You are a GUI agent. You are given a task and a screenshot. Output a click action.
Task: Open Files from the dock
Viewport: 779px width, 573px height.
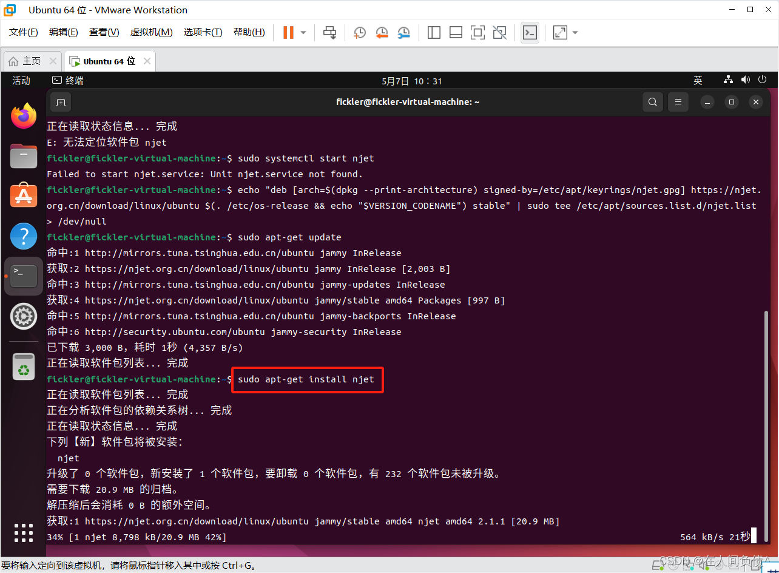pos(24,156)
